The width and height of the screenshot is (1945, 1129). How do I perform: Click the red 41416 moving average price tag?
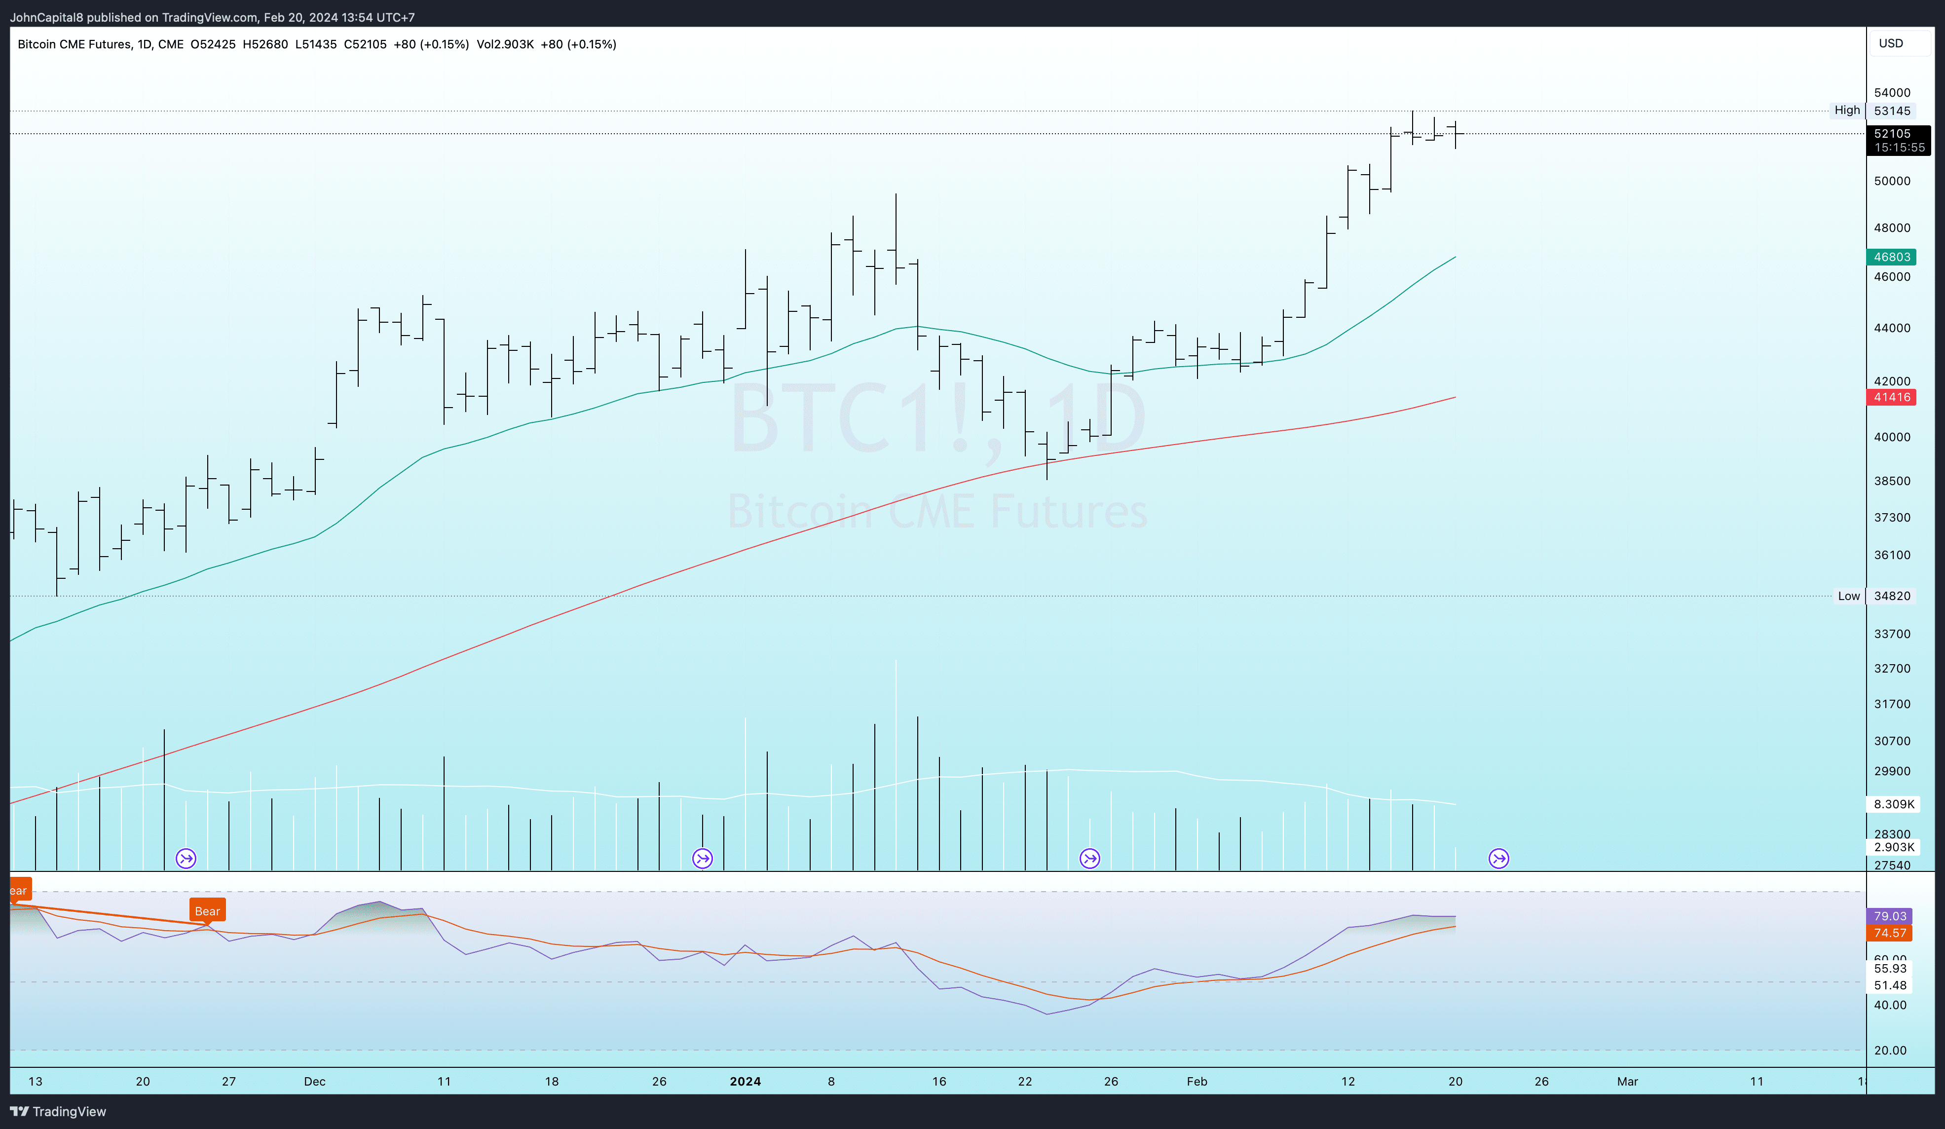click(x=1892, y=397)
